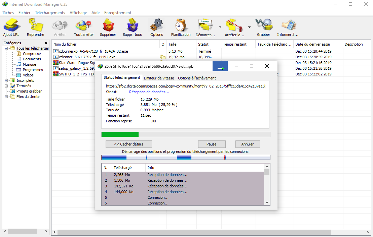The width and height of the screenshot is (373, 237).
Task: Click the Star Wars archive icon
Action: (56, 63)
